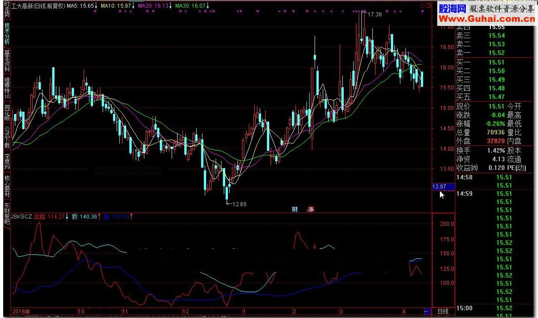The image size is (538, 318).
Task: Click the 财 info marker on chart
Action: coord(295,209)
